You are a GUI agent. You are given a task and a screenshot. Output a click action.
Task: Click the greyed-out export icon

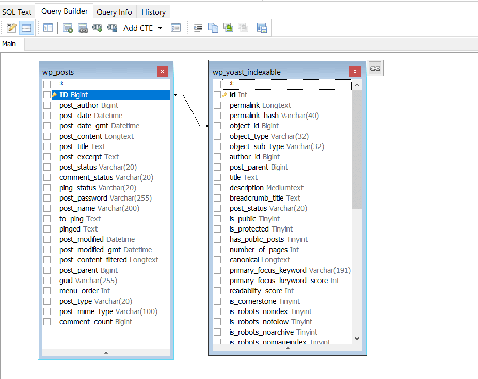tap(243, 28)
